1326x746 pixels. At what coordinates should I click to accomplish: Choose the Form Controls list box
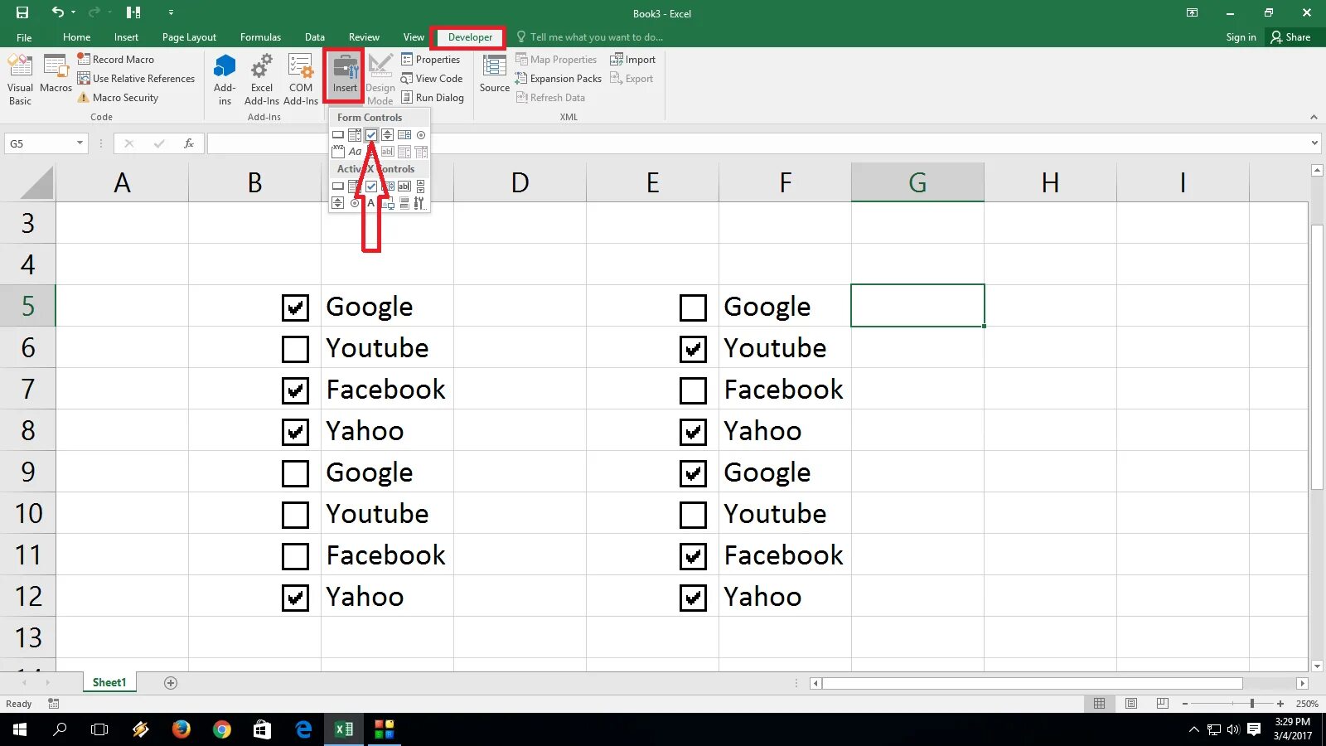tap(404, 135)
